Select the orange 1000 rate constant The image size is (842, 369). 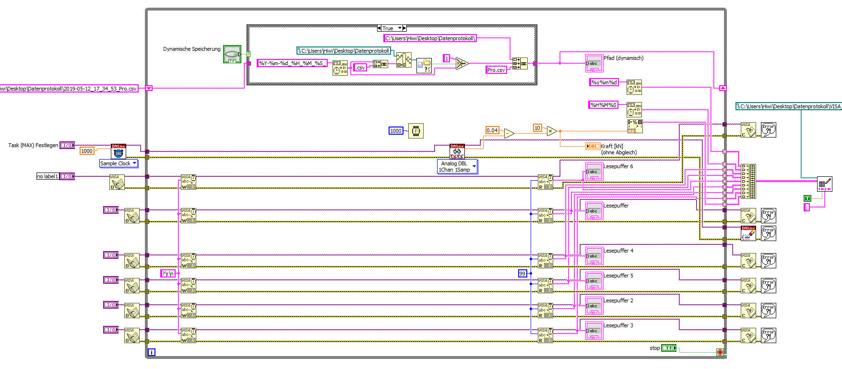[x=87, y=151]
